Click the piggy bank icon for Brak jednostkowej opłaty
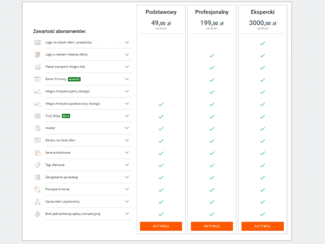The image size is (325, 244). click(x=38, y=214)
